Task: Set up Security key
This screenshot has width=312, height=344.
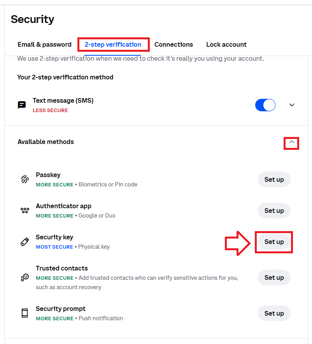Action: [274, 242]
